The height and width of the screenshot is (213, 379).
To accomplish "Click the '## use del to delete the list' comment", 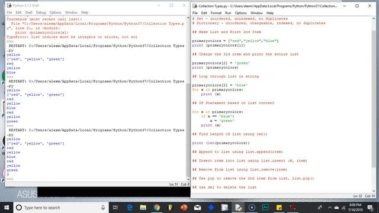I will tap(224, 187).
